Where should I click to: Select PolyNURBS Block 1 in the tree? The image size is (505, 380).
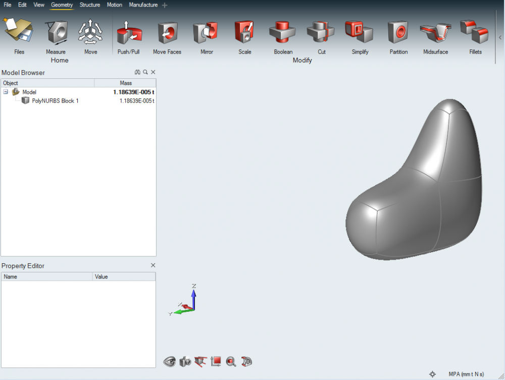pos(55,101)
